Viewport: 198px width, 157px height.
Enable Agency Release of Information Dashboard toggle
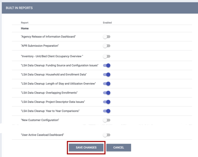coord(107,37)
